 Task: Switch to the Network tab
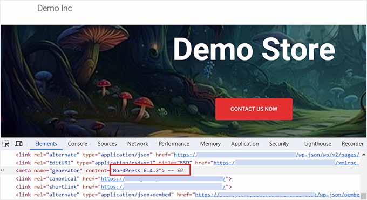(138, 144)
